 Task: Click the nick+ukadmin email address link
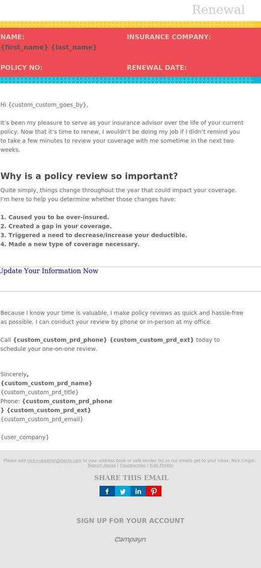coord(54,460)
